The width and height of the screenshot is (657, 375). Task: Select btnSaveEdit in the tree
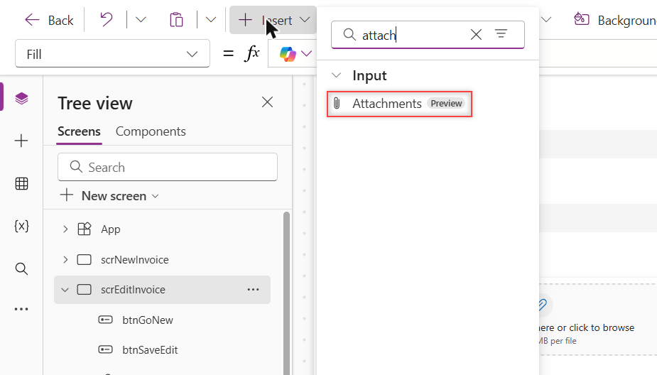(150, 350)
